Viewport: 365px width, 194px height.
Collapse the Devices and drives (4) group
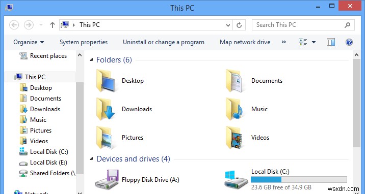click(91, 159)
